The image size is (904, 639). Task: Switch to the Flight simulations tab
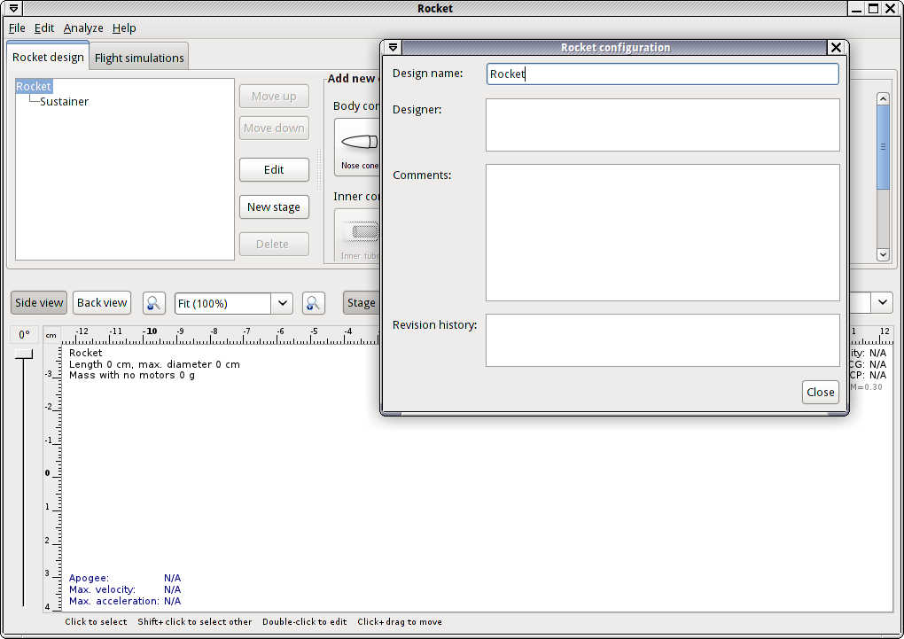pos(139,58)
